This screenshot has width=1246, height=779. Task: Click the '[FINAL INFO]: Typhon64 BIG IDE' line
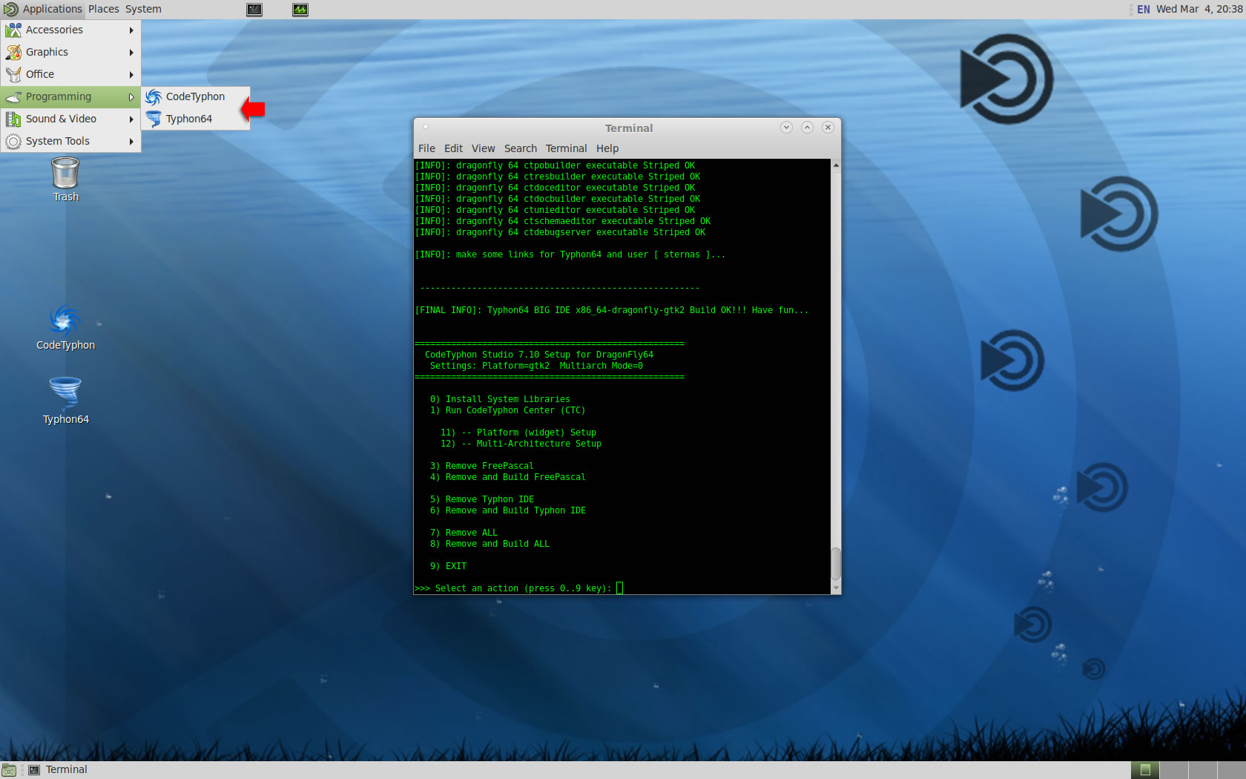pyautogui.click(x=612, y=310)
